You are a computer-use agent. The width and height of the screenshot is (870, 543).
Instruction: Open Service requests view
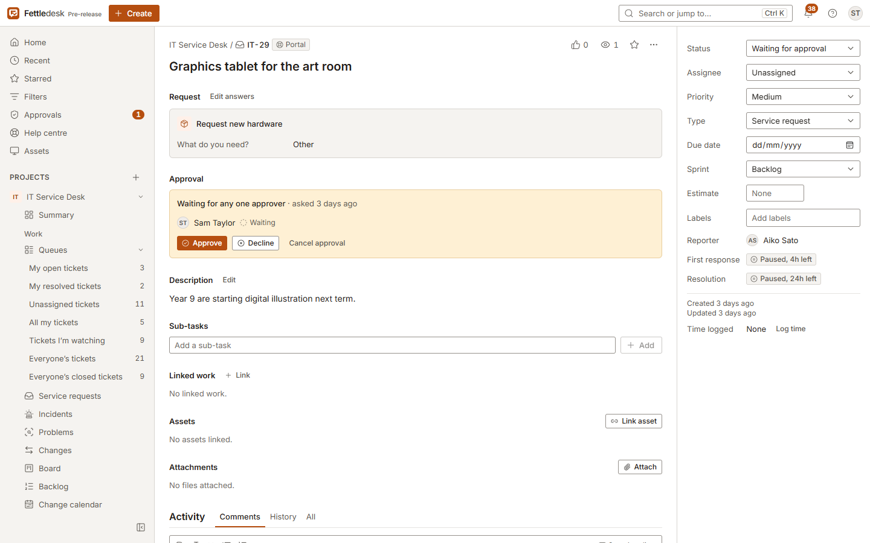(x=85, y=396)
